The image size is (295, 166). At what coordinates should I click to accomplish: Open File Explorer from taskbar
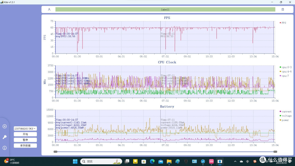pyautogui.click(x=169, y=161)
